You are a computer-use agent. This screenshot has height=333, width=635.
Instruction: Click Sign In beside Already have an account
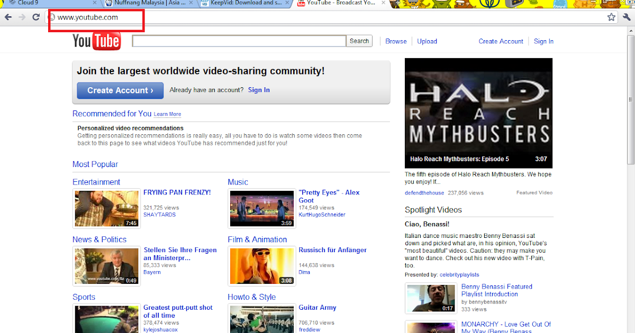pos(259,90)
